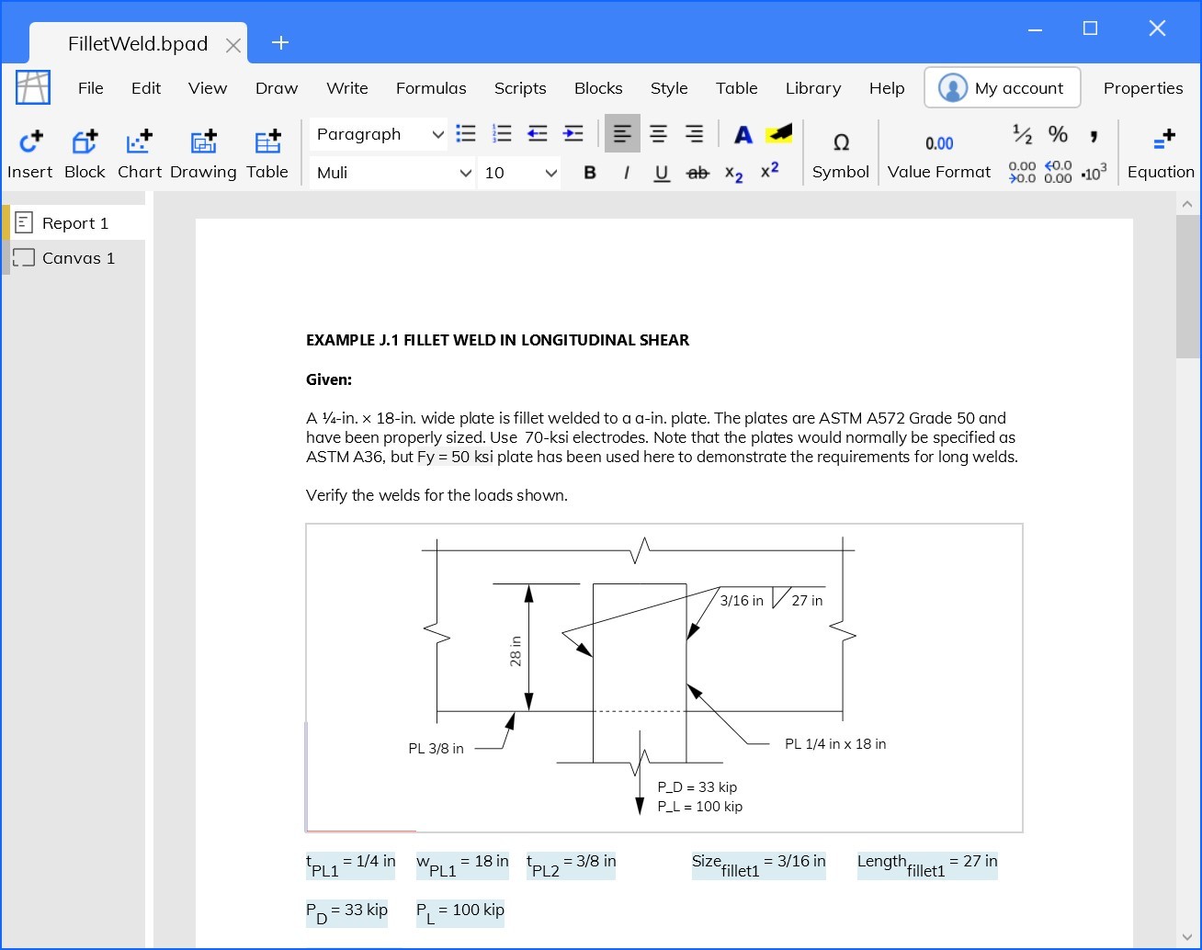Insert a Table from toolbar
This screenshot has width=1202, height=950.
(267, 141)
